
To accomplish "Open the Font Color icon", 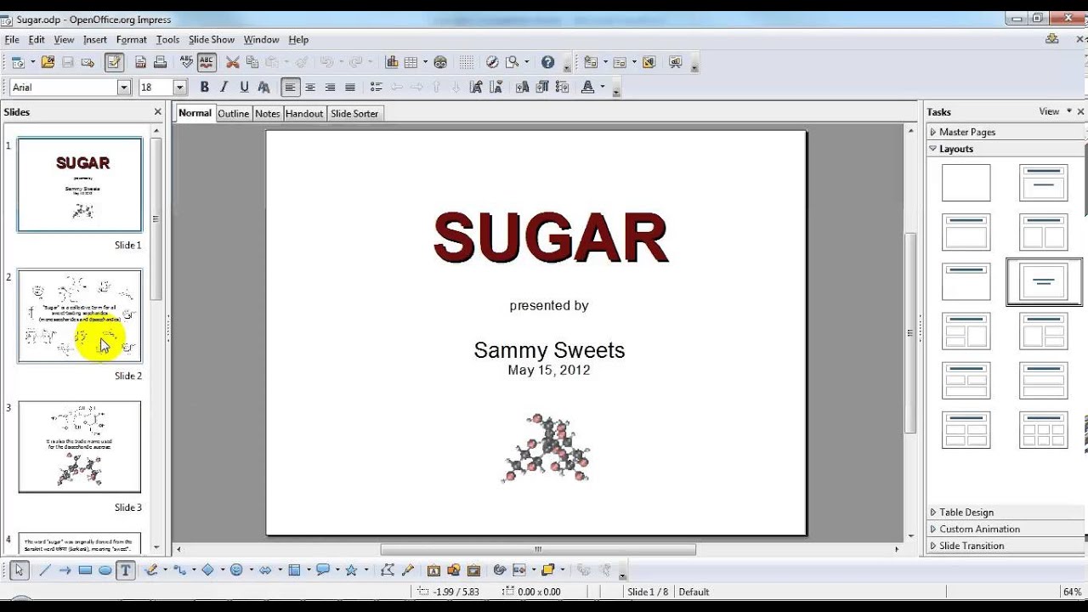I will [587, 87].
